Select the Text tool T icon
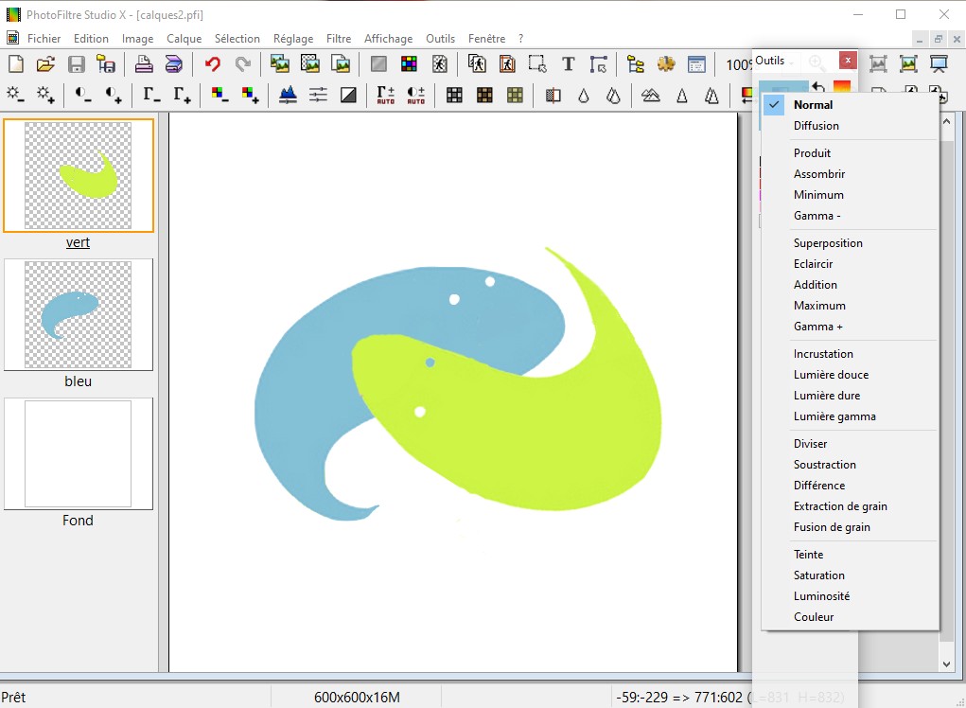This screenshot has width=966, height=708. coord(568,64)
